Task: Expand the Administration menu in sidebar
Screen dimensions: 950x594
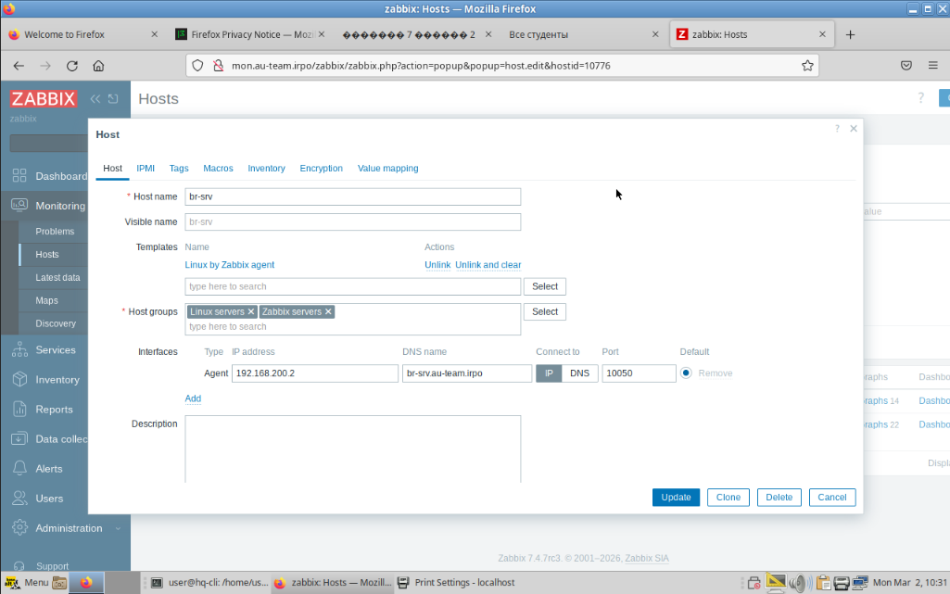Action: [x=69, y=528]
